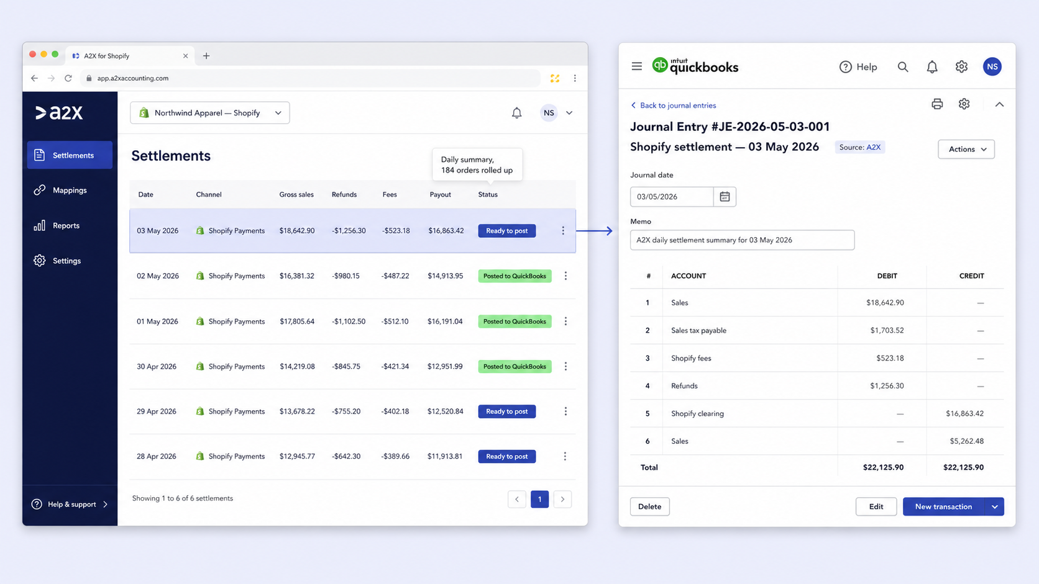Open journal entry settings gear
Screen dimensions: 1039x584
(x=964, y=104)
